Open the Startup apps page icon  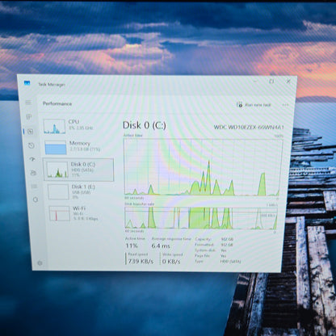[32, 159]
